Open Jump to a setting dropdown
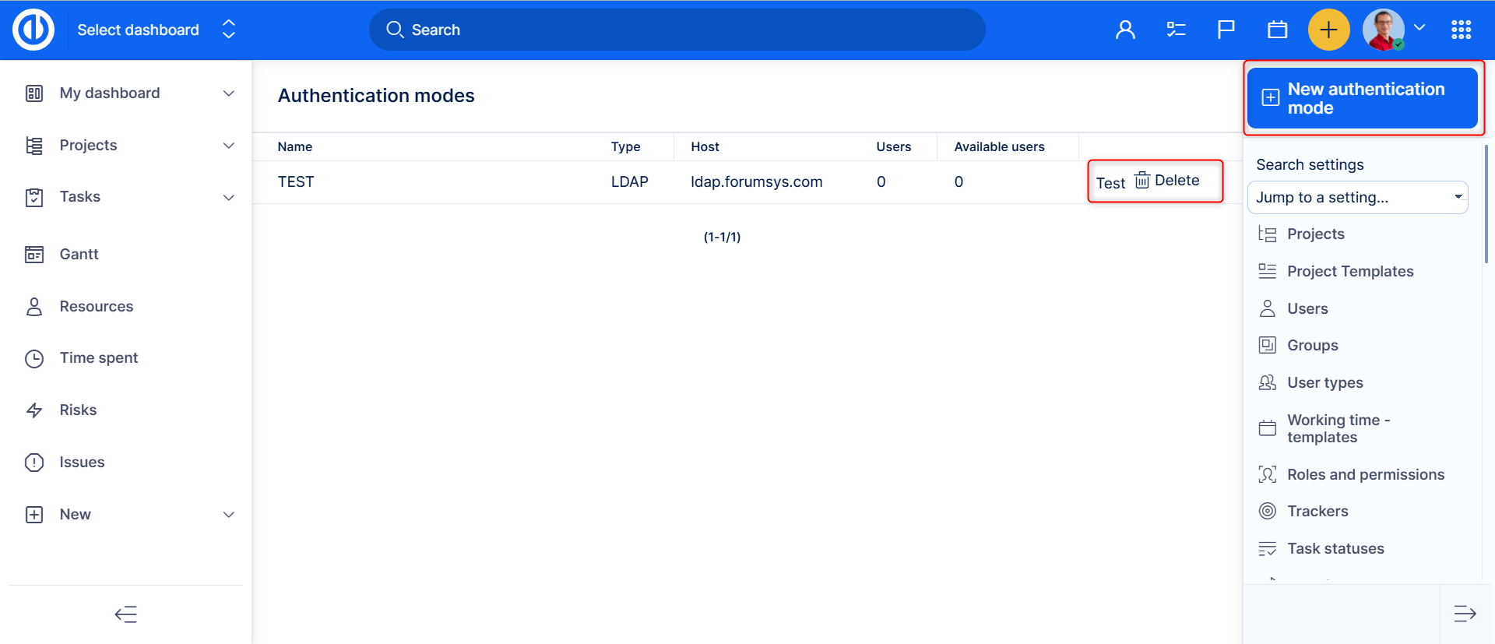 [1357, 198]
